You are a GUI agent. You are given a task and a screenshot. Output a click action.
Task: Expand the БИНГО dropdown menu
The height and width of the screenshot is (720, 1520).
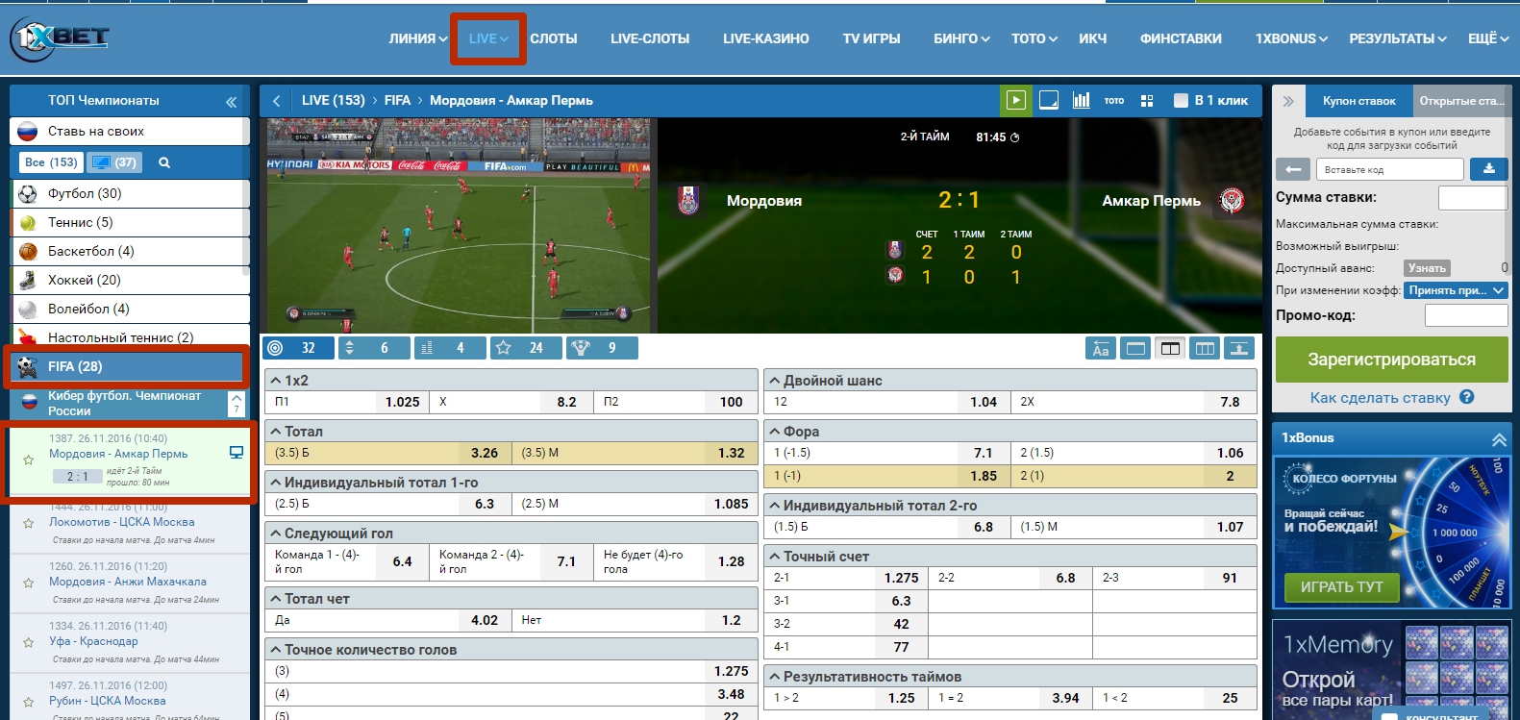click(x=961, y=38)
